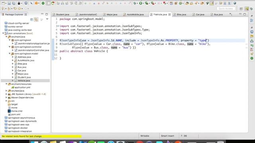Click the New Java Package icon
Image resolution: width=255 pixels, height=143 pixels.
click(176, 3)
